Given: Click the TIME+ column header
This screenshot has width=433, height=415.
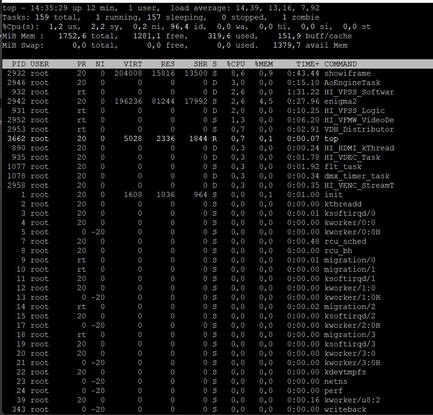Looking at the screenshot, I should point(307,64).
